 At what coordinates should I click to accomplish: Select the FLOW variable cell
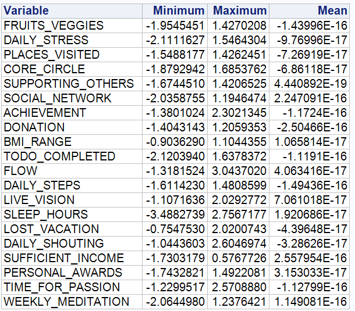(72, 171)
